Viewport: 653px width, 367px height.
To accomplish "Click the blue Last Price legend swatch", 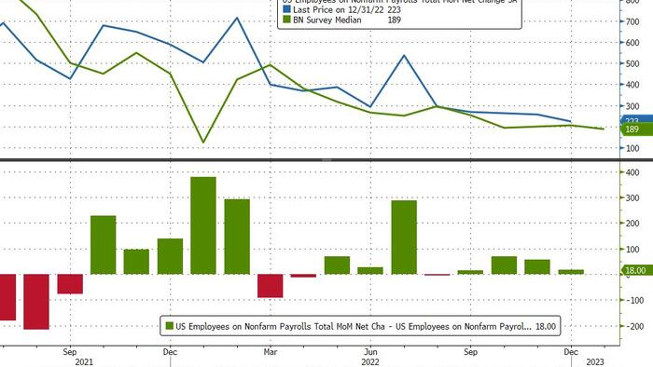I will tap(286, 8).
